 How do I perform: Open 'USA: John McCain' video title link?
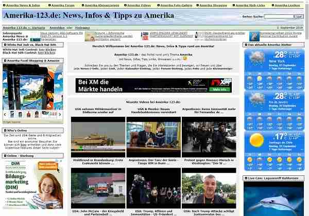point(98,212)
